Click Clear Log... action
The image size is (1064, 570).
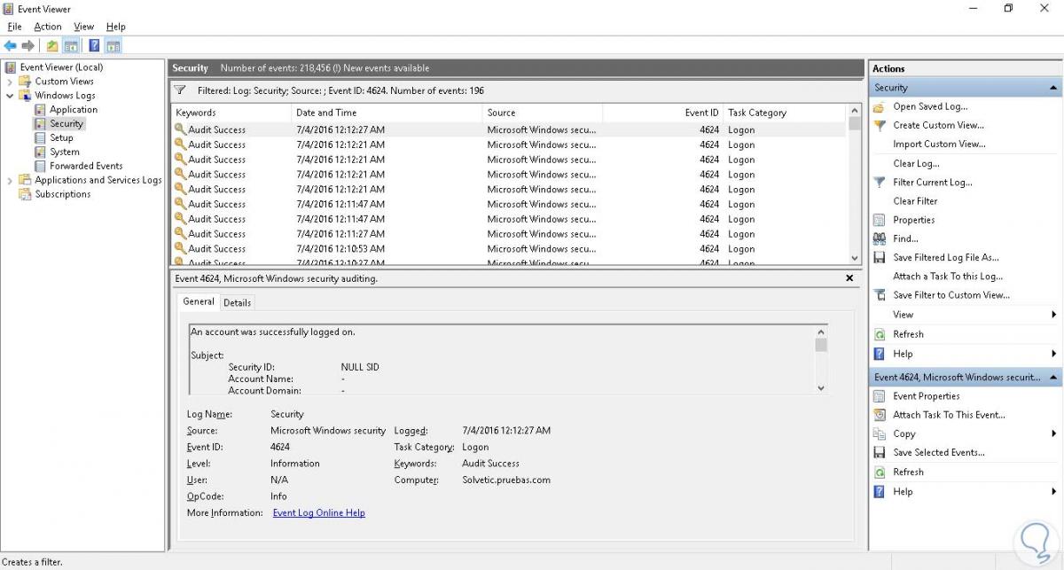916,163
